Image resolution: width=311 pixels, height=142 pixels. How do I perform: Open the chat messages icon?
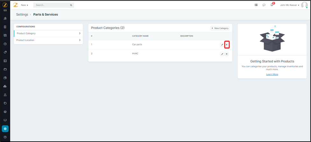coord(264,5)
